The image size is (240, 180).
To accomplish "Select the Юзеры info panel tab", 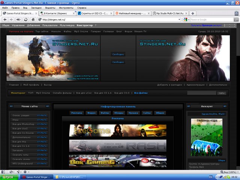I will coord(119,113).
